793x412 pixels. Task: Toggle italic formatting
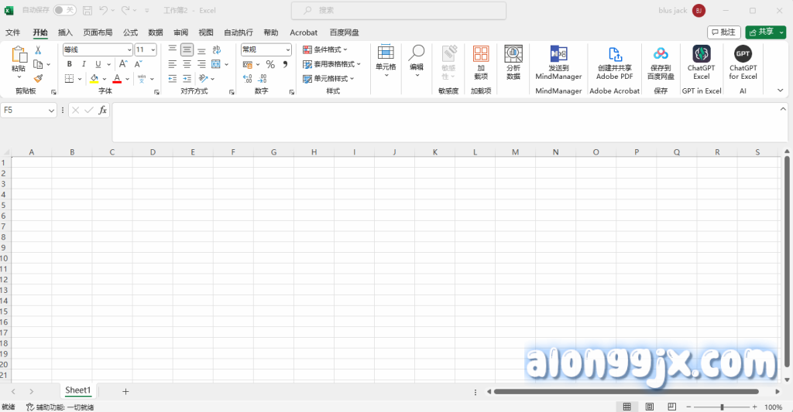(x=84, y=64)
